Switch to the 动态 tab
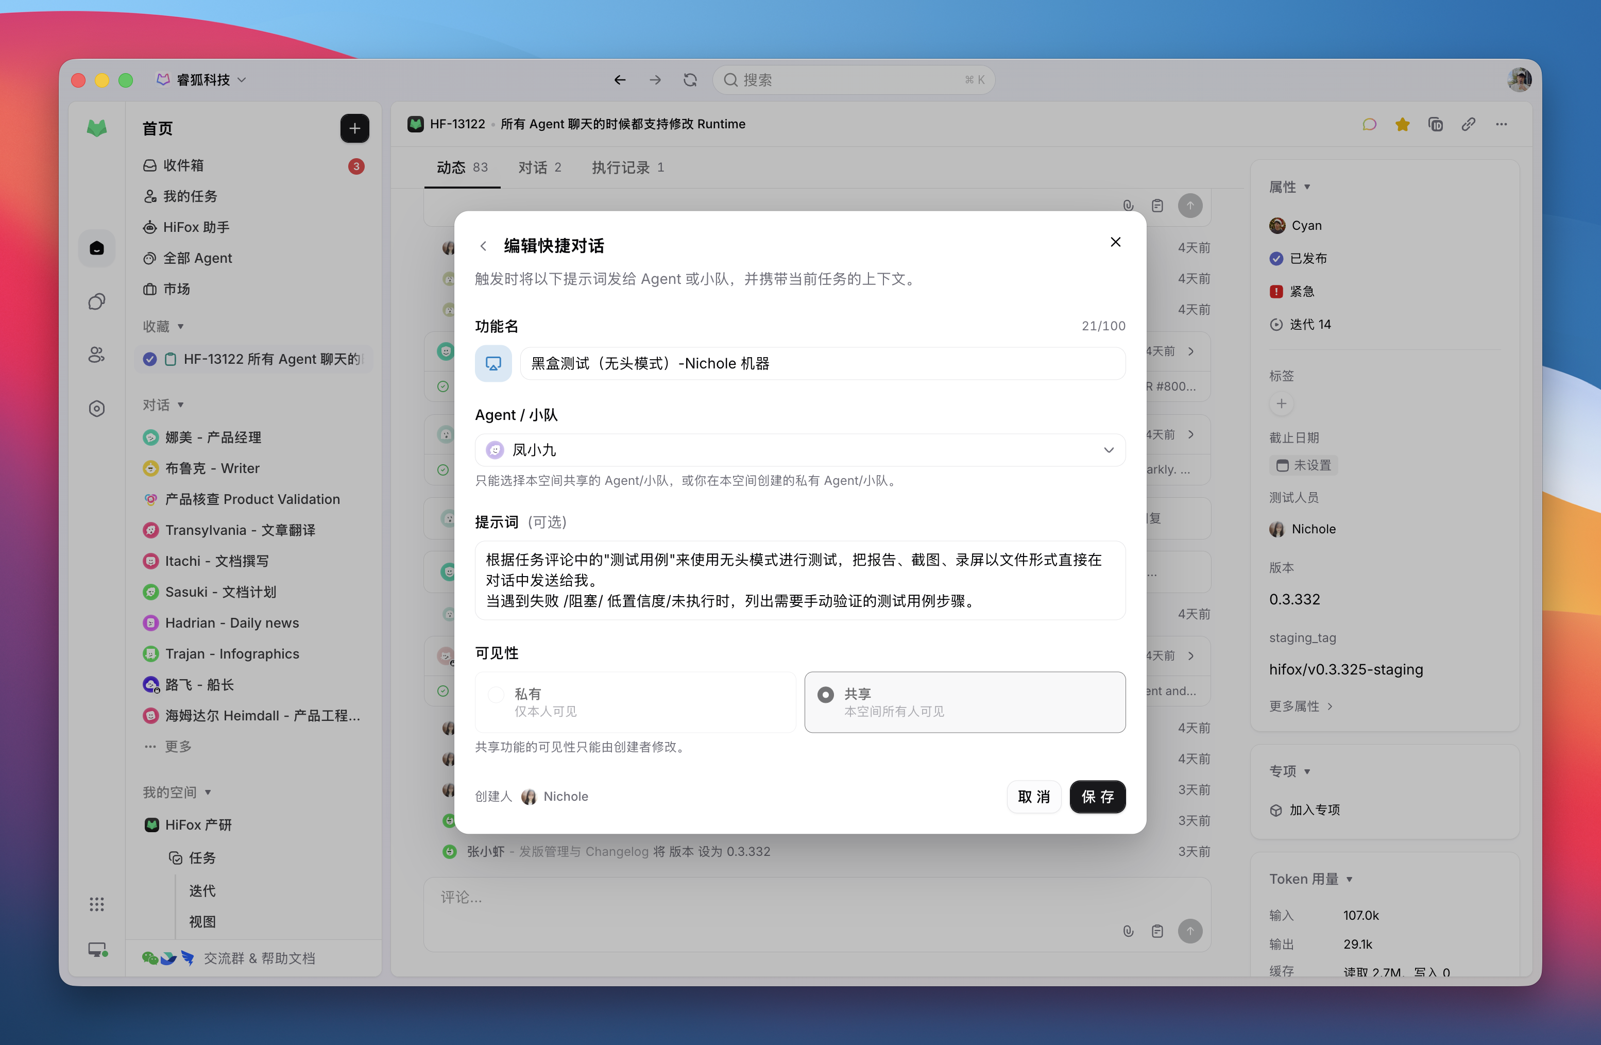1601x1045 pixels. [x=462, y=167]
